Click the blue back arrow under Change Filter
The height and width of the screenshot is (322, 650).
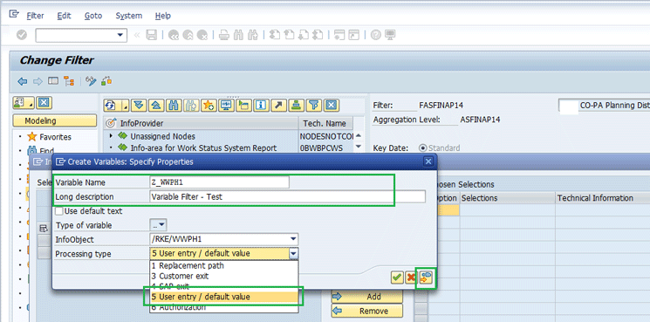coord(23,81)
